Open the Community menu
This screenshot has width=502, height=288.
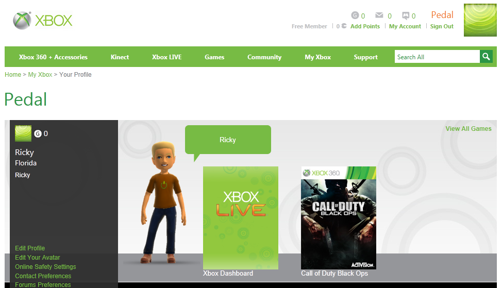[x=264, y=57]
